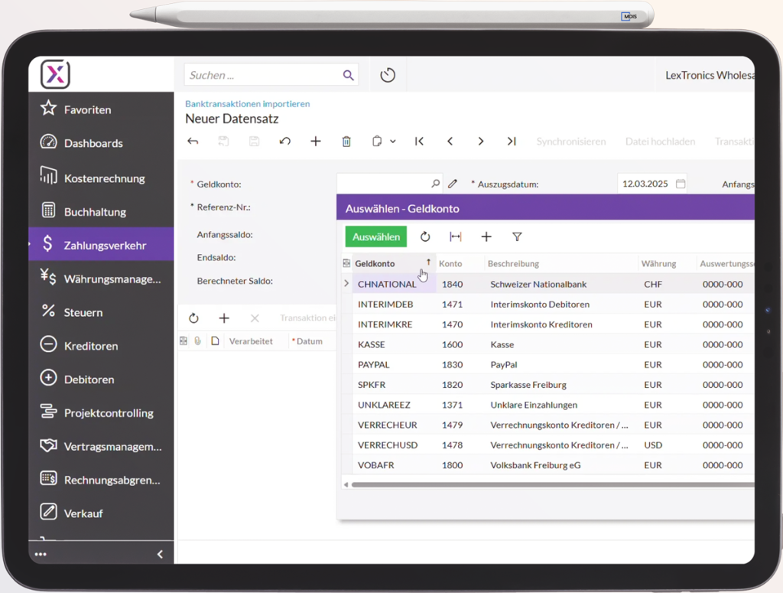Image resolution: width=783 pixels, height=593 pixels.
Task: Click the pencil edit icon beside Geldkonto
Action: (453, 184)
